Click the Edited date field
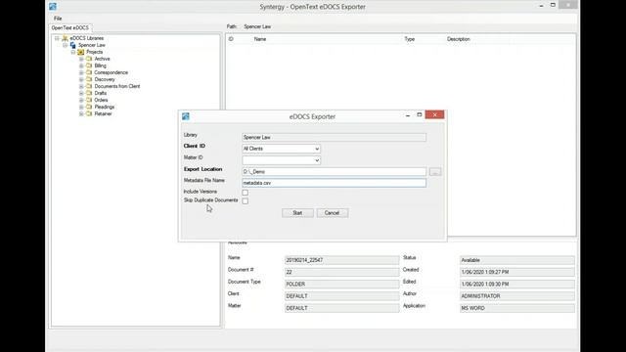This screenshot has width=626, height=352. [x=517, y=285]
